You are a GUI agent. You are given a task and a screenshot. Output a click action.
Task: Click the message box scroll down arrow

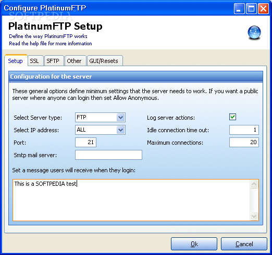(254, 216)
